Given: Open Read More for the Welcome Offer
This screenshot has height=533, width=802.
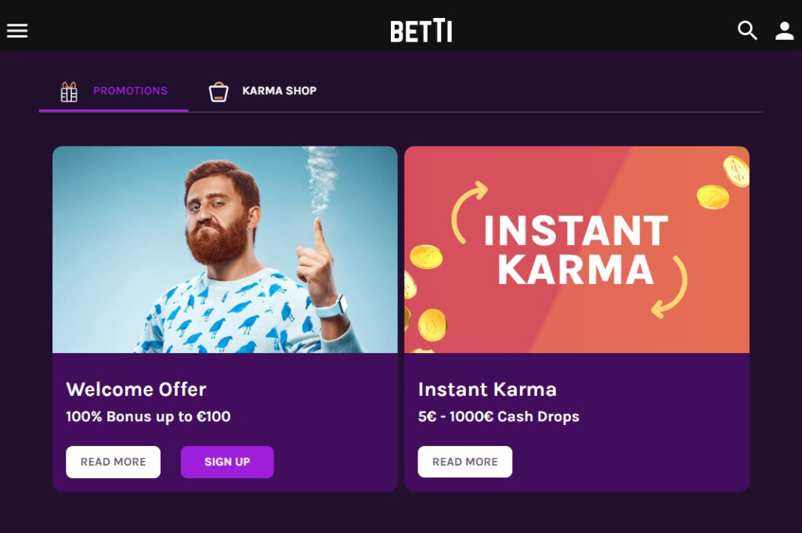Looking at the screenshot, I should click(x=113, y=462).
